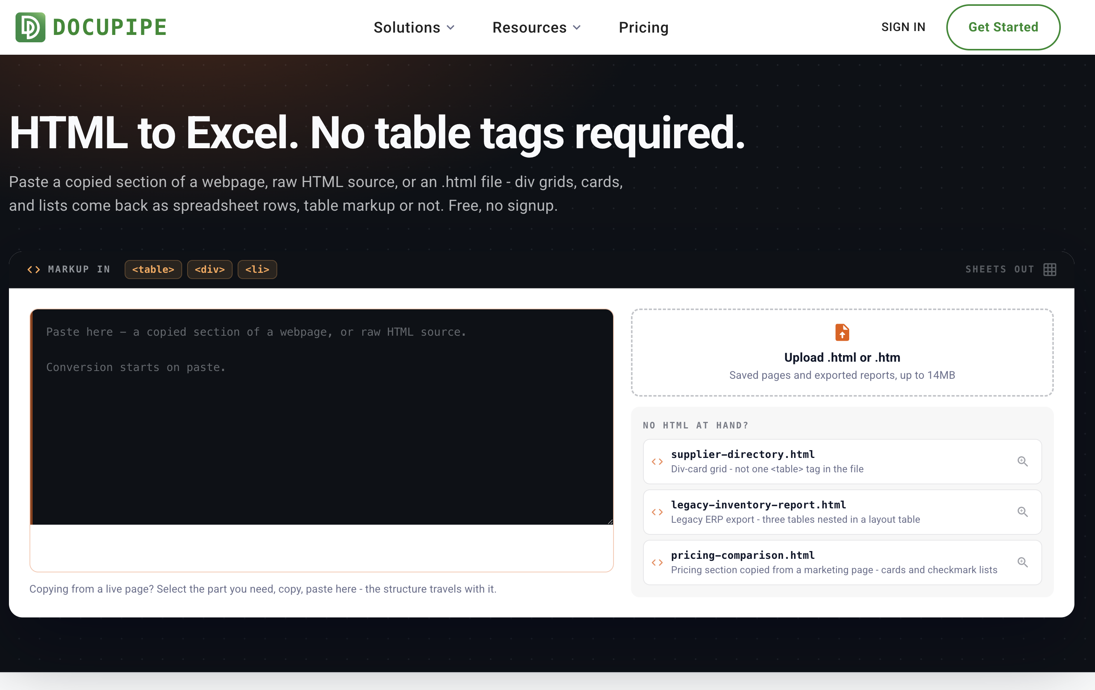Open the legacy-inventory-report.html sample
1095x690 pixels.
842,512
